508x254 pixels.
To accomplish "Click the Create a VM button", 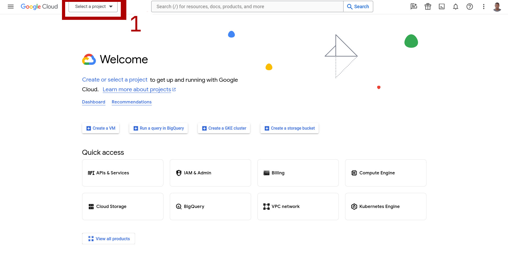I will [101, 128].
